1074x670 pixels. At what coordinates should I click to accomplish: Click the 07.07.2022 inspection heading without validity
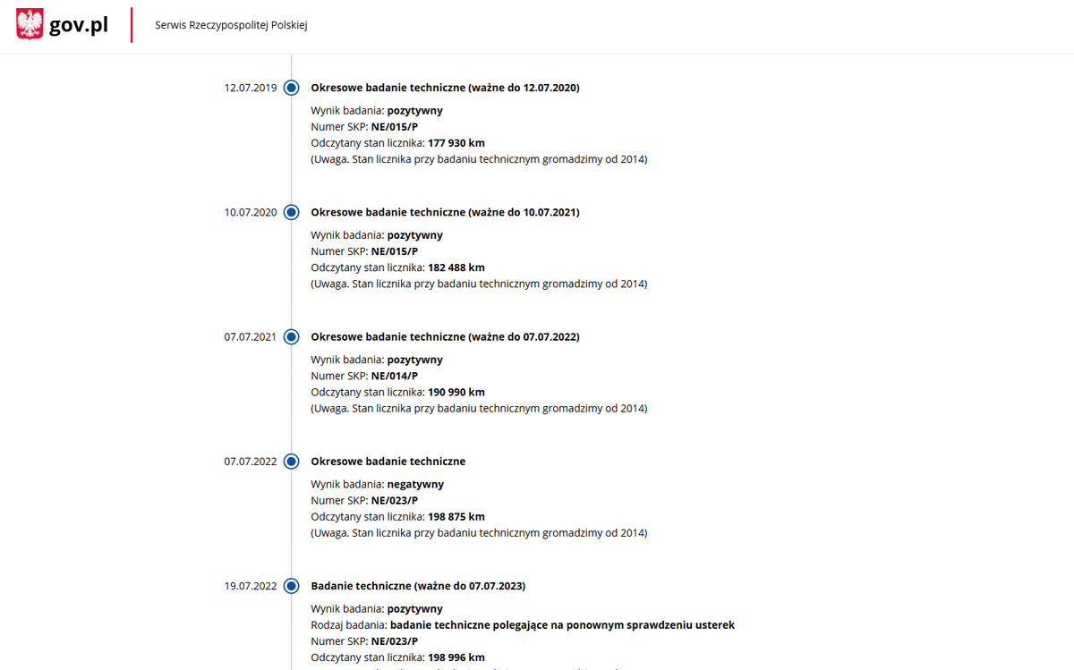pyautogui.click(x=388, y=462)
